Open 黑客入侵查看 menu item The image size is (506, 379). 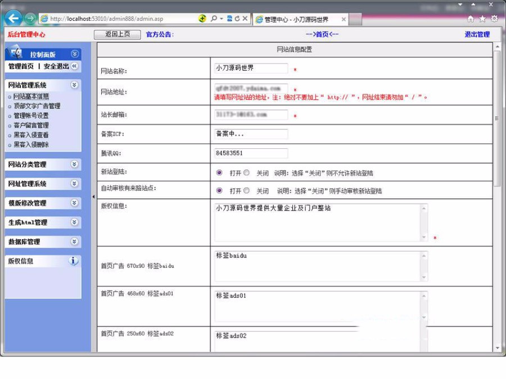pos(31,135)
